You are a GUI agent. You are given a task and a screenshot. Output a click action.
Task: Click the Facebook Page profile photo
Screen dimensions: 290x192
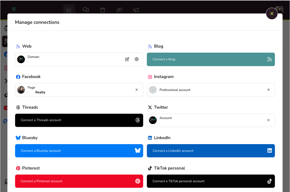pos(21,90)
